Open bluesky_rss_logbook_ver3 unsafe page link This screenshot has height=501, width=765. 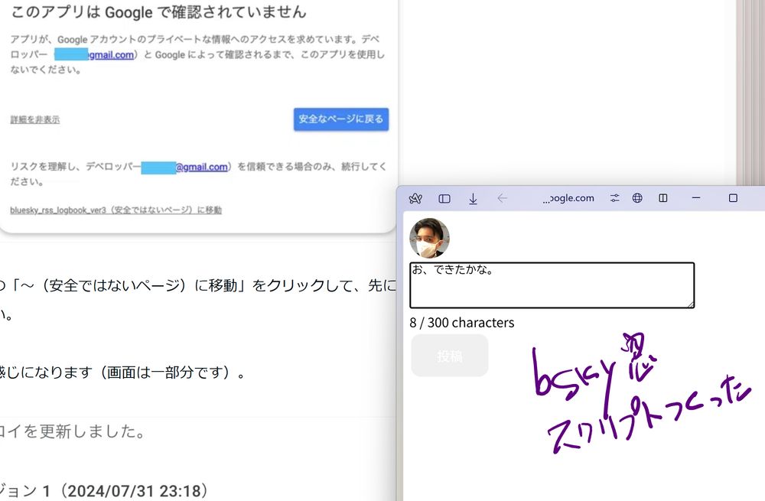(x=116, y=210)
